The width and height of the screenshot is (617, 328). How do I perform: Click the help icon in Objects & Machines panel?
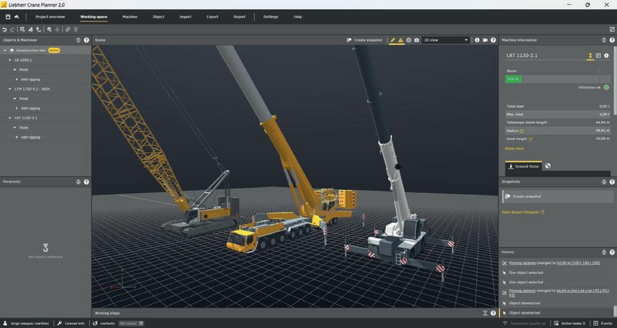coord(87,40)
